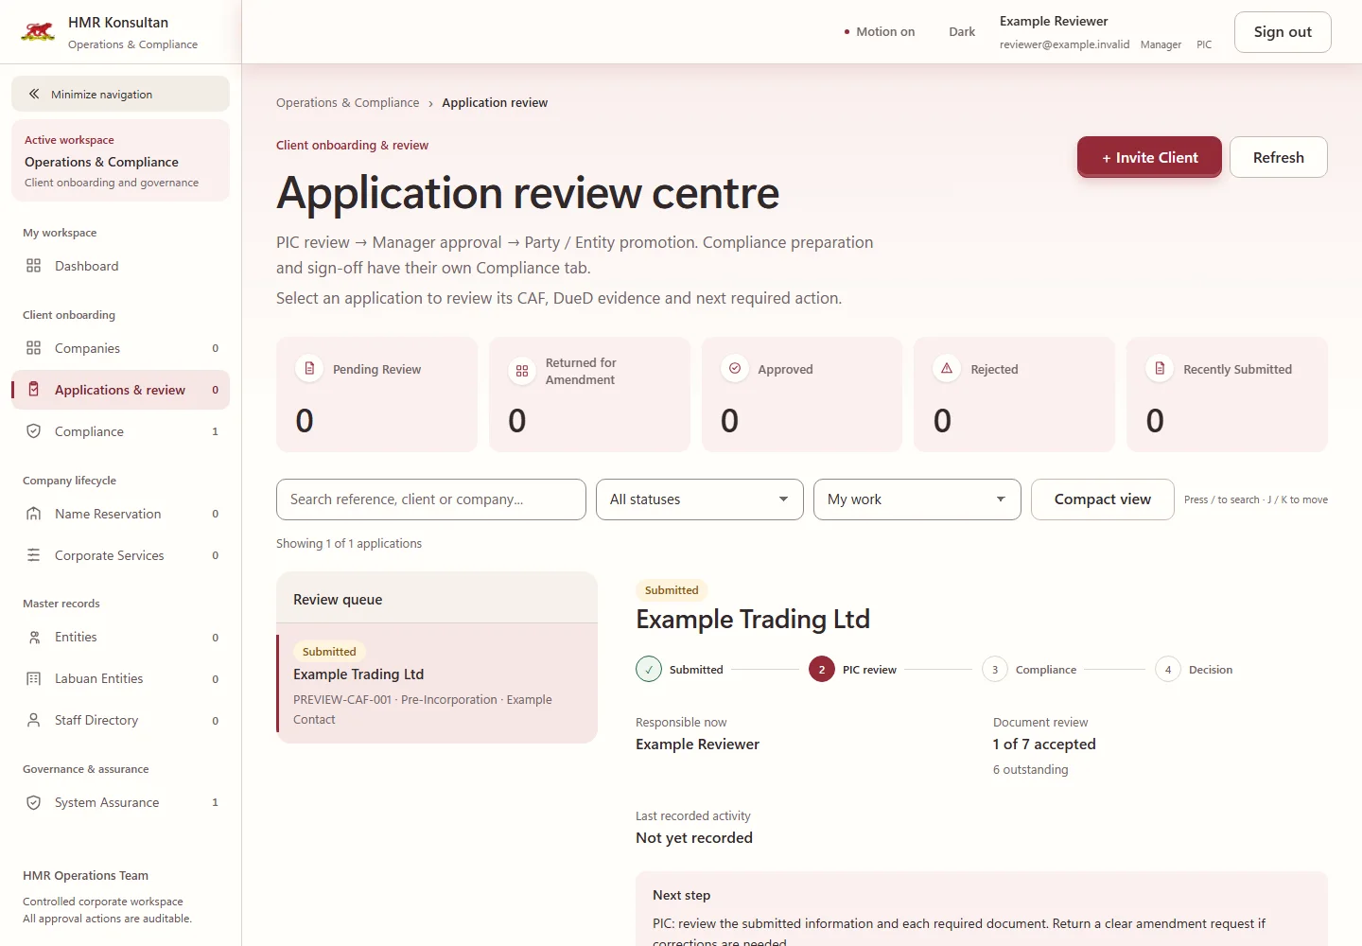Click the 'Not yet recorded' activity text
The width and height of the screenshot is (1362, 946).
694,838
